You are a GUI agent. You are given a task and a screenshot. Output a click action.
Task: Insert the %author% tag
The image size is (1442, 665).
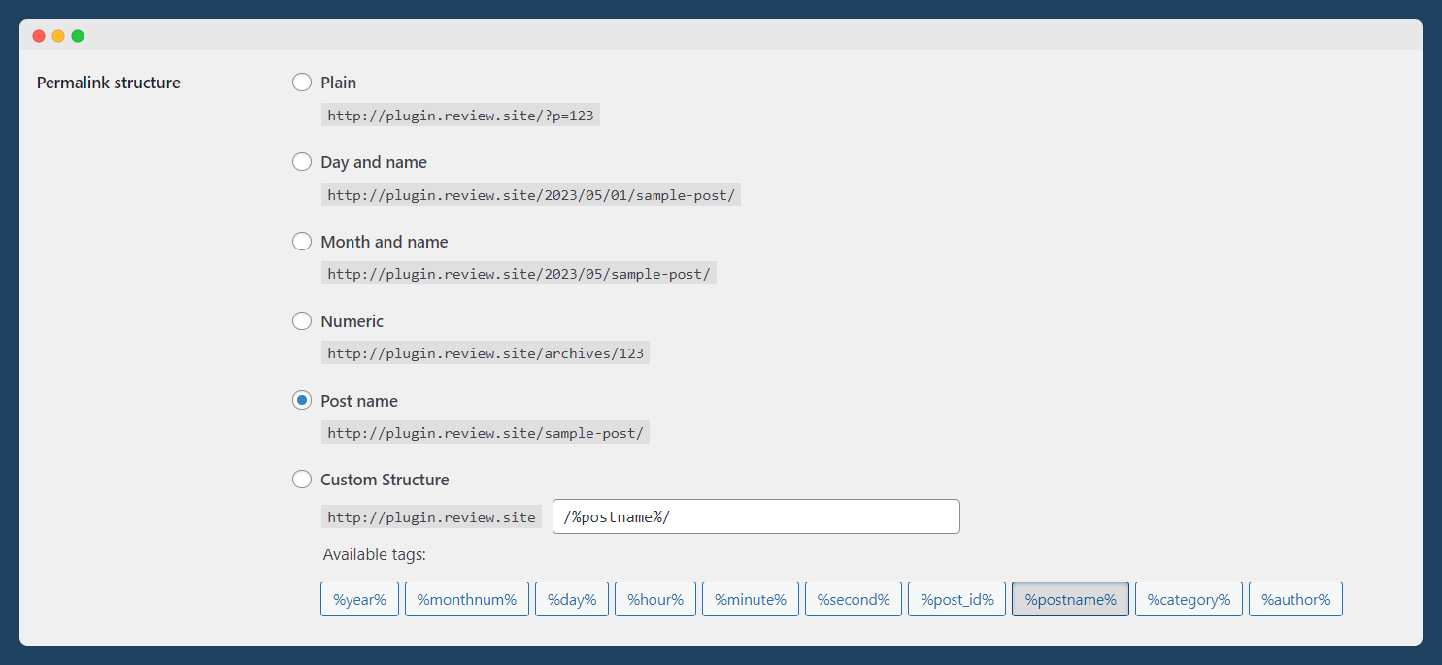(1295, 599)
